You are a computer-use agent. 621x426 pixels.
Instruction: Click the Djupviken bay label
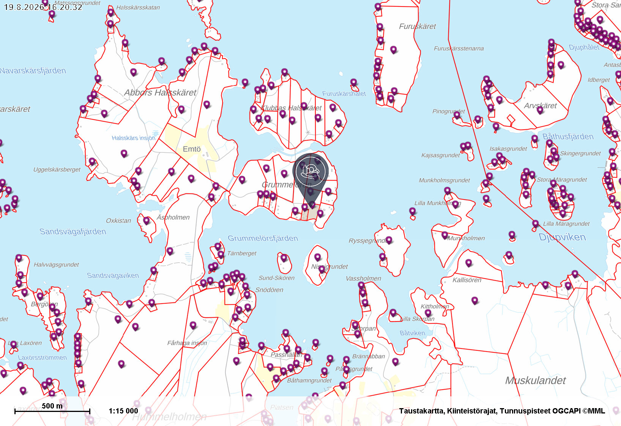tap(562, 237)
